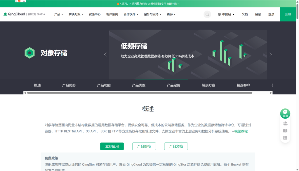The width and height of the screenshot is (299, 171).
Task: Select the 概述 tab
Action: coord(37,85)
